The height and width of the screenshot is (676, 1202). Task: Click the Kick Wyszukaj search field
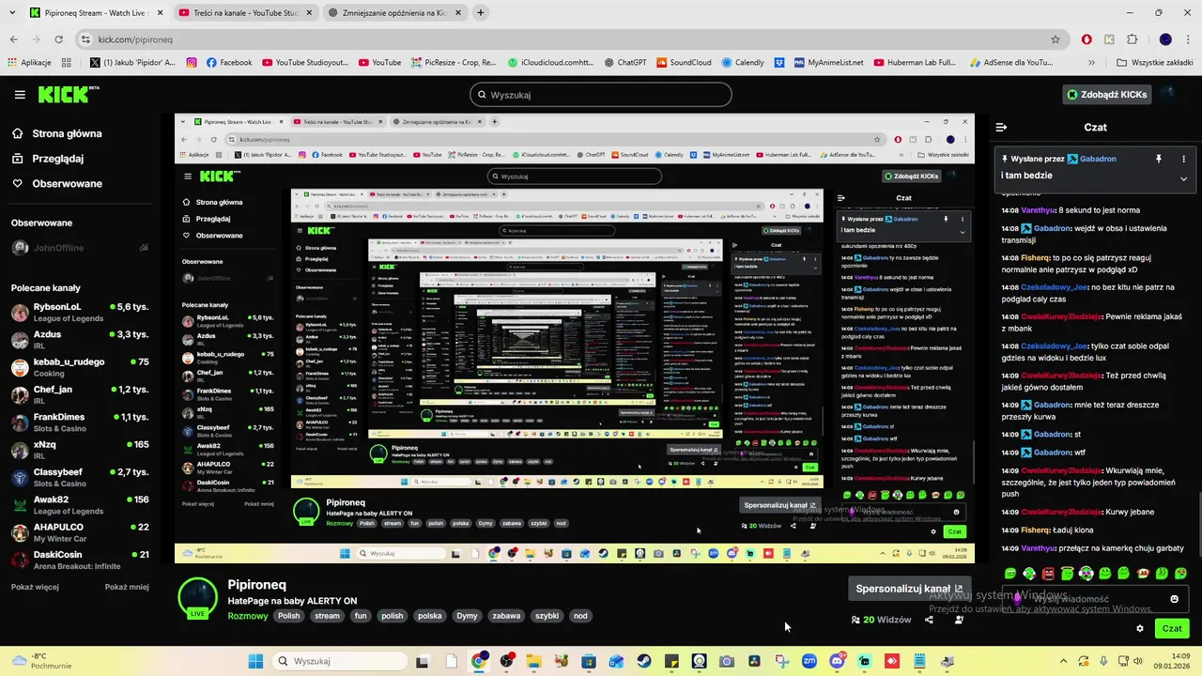(x=601, y=95)
